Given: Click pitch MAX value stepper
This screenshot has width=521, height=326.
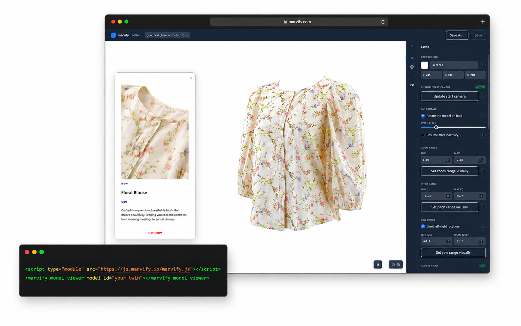Looking at the screenshot, I should [x=481, y=196].
